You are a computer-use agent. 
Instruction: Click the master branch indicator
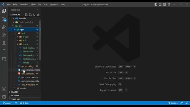tap(7, 103)
